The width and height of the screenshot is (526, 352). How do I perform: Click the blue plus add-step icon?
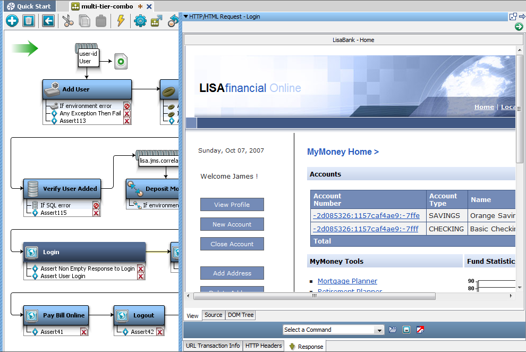pyautogui.click(x=12, y=21)
